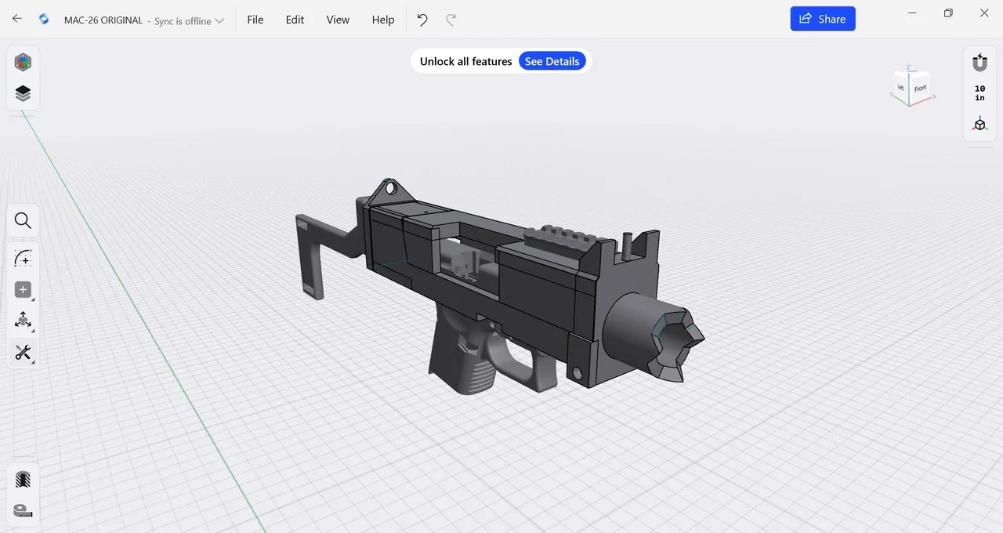Screen dimensions: 1003x533
Task: Click the See Details button to unlock features
Action: point(552,61)
